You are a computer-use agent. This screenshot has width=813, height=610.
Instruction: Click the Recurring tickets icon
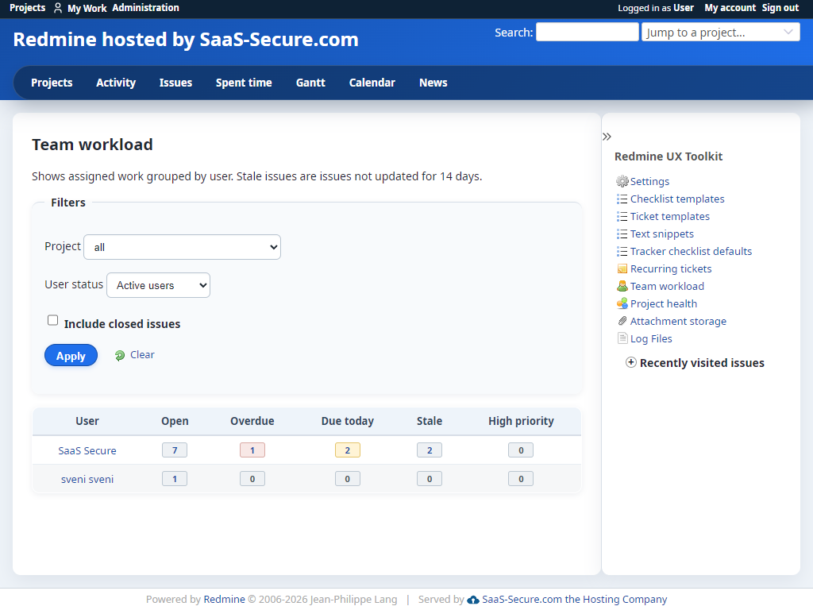[622, 268]
